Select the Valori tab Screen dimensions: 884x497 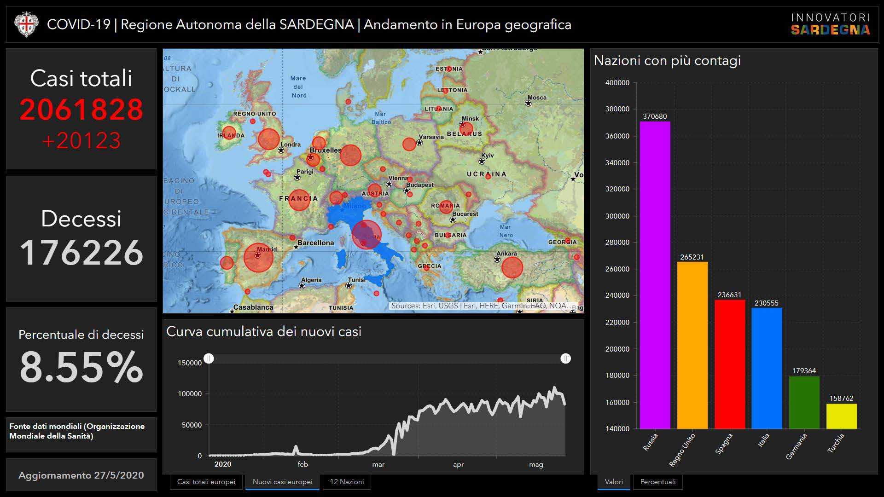coord(613,482)
